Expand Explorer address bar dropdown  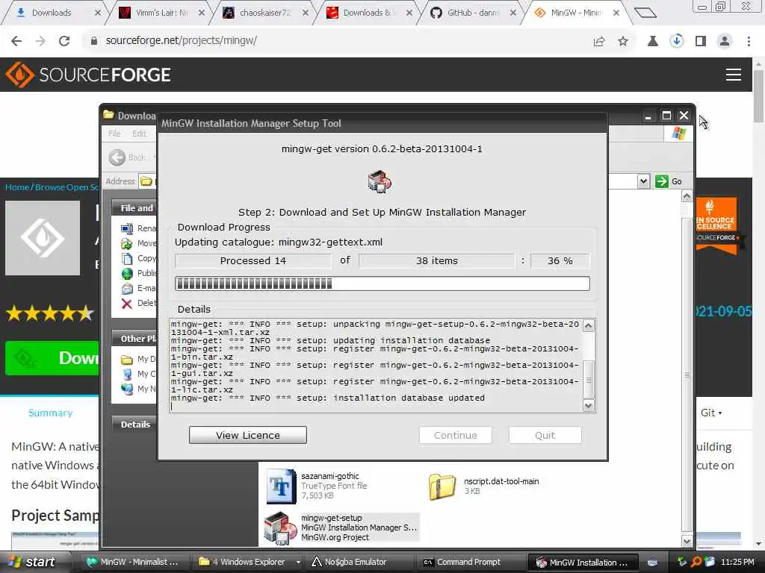(x=643, y=181)
